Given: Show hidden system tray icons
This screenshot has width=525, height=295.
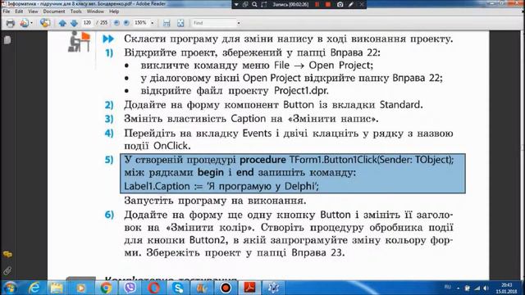Looking at the screenshot, I should (458, 288).
